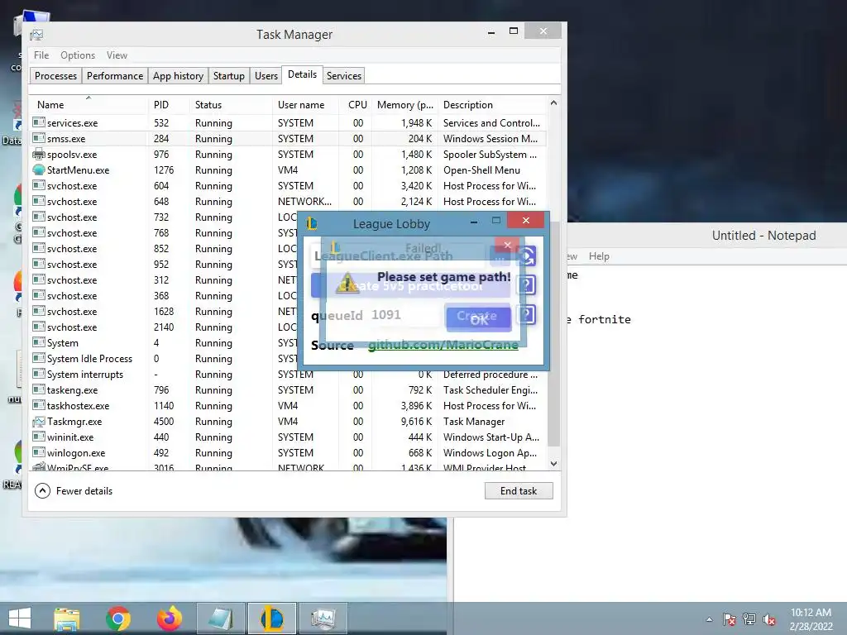Screen dimensions: 847x635
Task: Click the details list scroll down arrow
Action: (553, 463)
